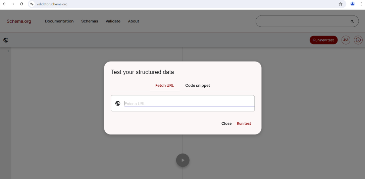365x179 pixels.
Task: Bookmark this page with the star icon
Action: point(341,4)
